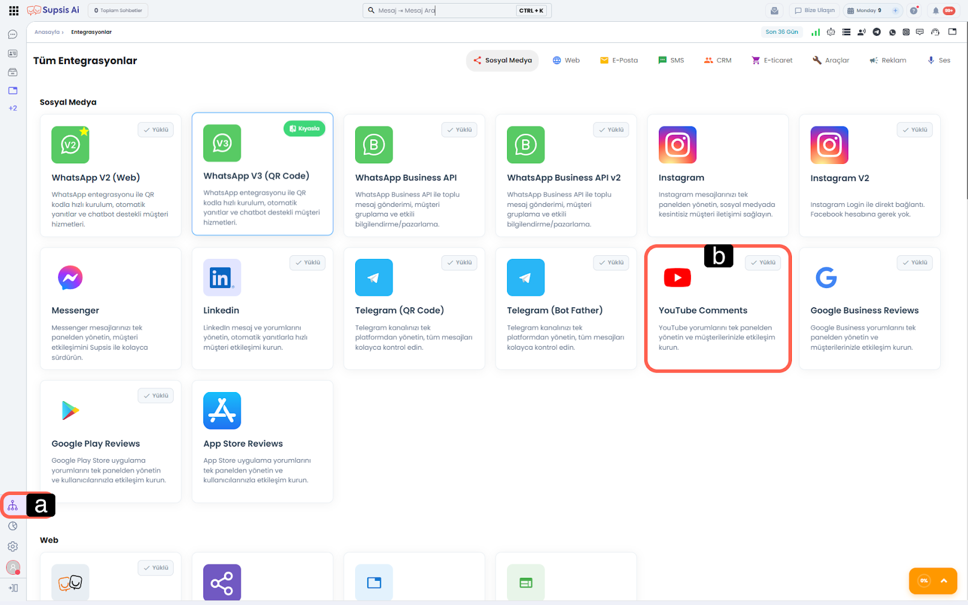This screenshot has width=968, height=605.
Task: Go to Anasayfa via breadcrumb link
Action: (x=47, y=32)
